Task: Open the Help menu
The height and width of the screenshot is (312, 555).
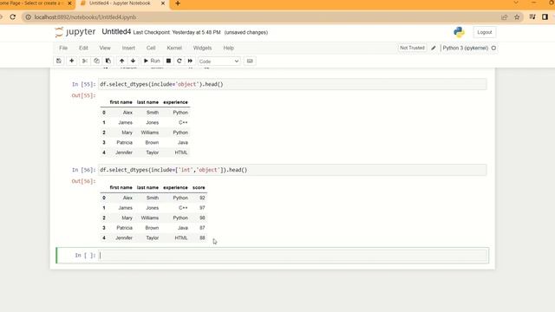Action: pos(229,48)
